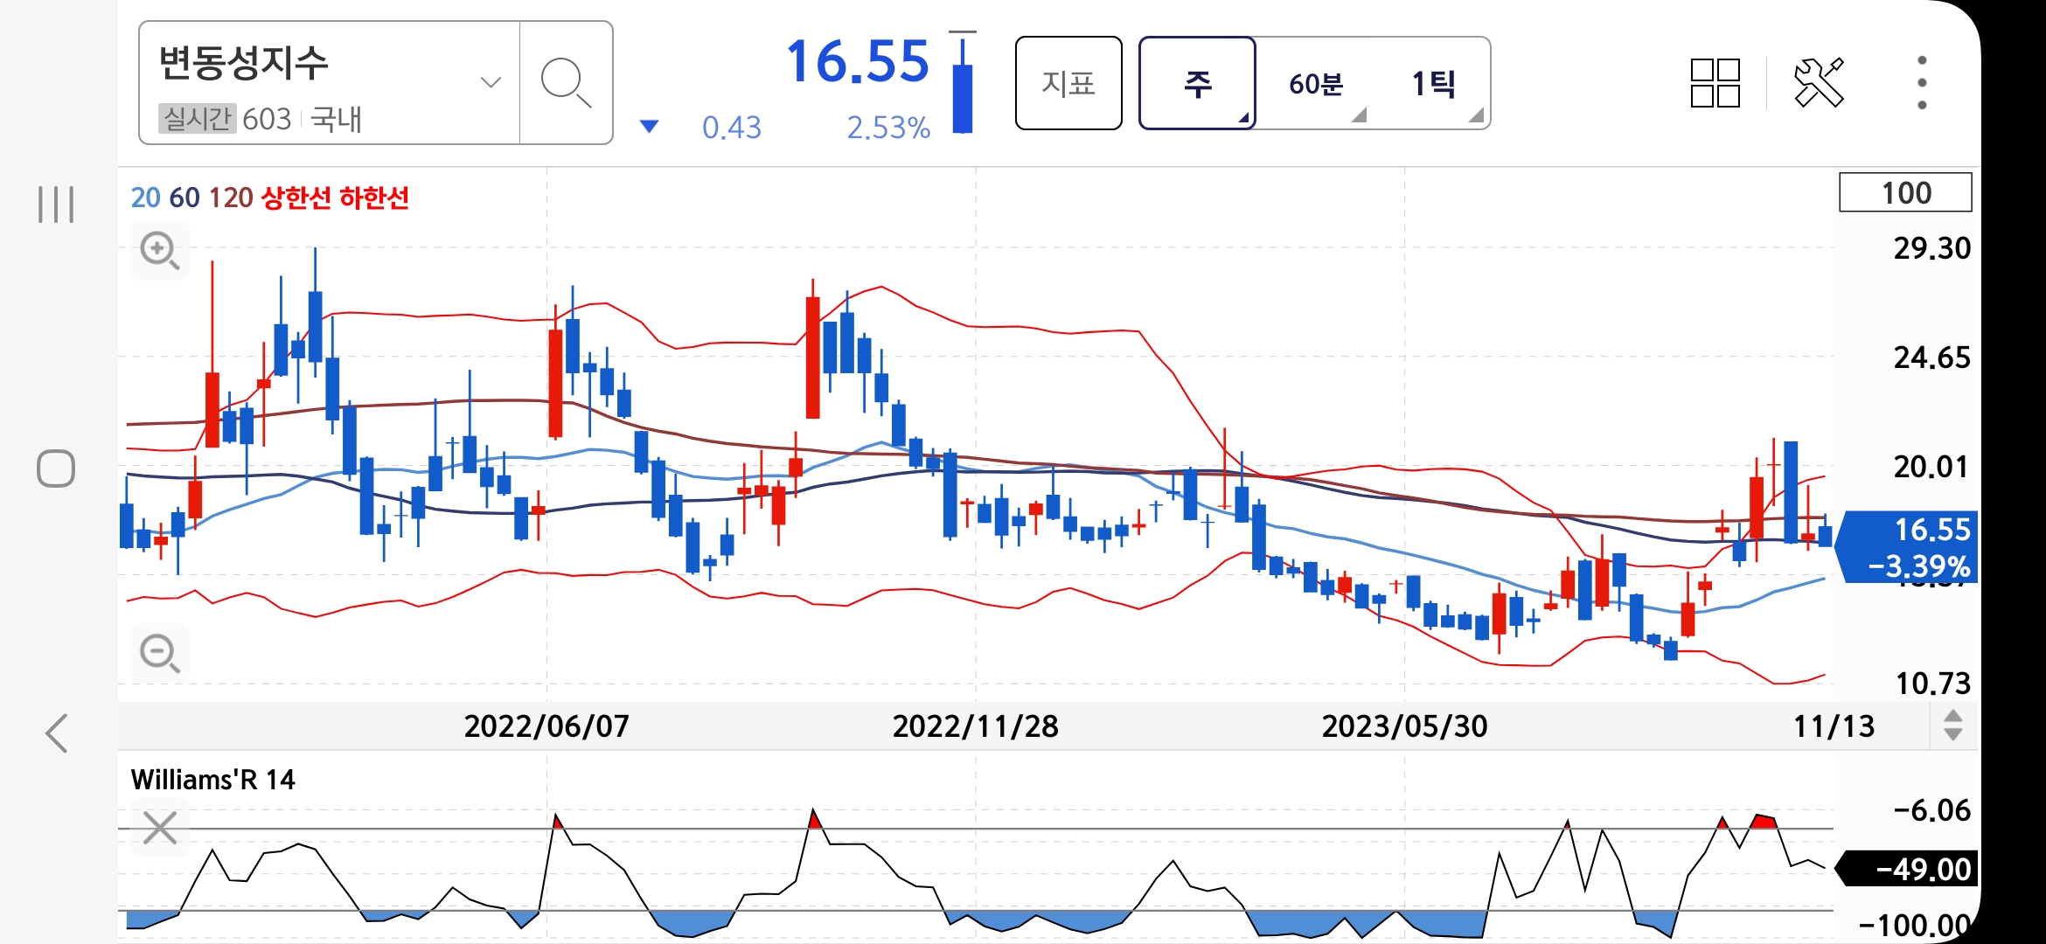The height and width of the screenshot is (944, 2046).
Task: Open the three-dot more options menu
Action: (x=1921, y=83)
